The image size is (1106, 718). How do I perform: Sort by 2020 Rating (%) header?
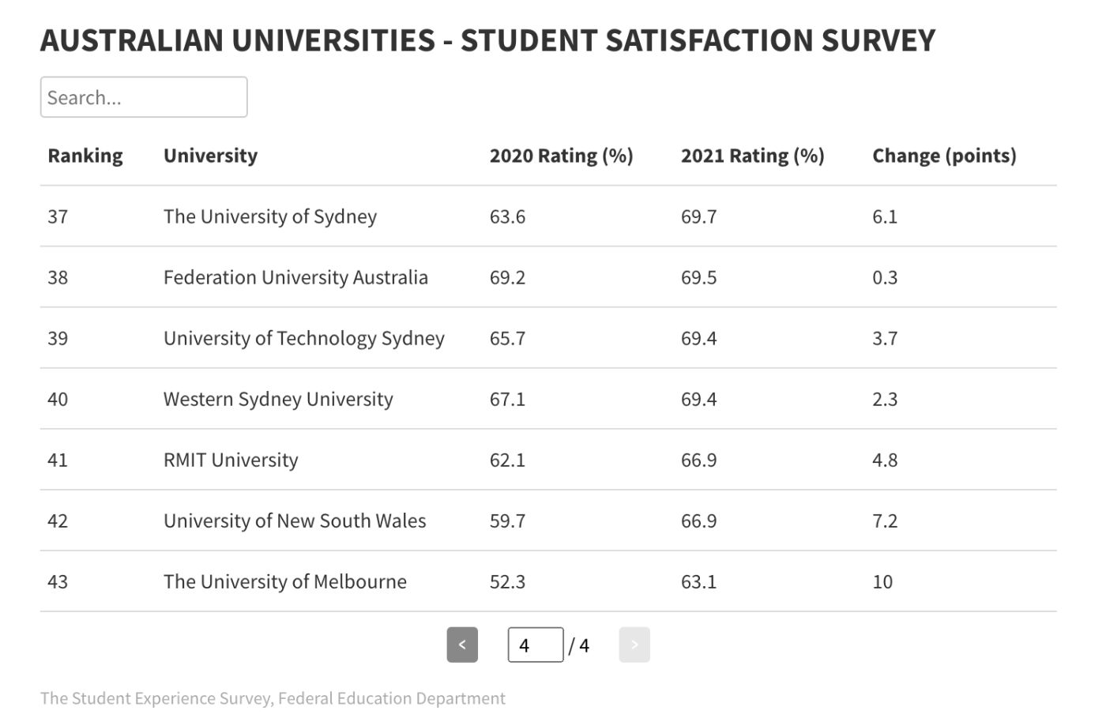pyautogui.click(x=561, y=156)
